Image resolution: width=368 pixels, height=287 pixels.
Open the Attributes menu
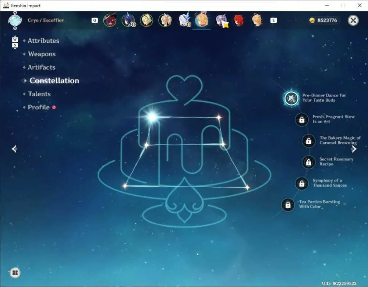(x=43, y=40)
